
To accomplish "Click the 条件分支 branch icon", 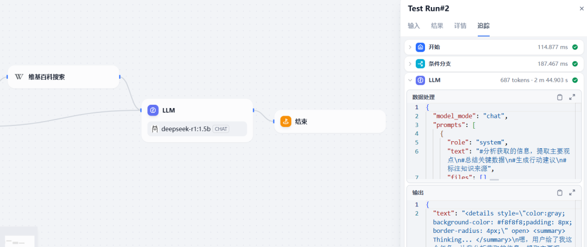I will pyautogui.click(x=420, y=64).
